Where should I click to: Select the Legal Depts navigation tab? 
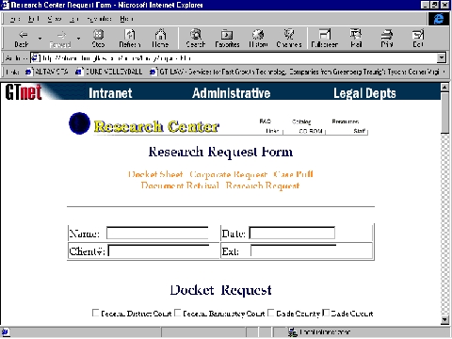[364, 93]
